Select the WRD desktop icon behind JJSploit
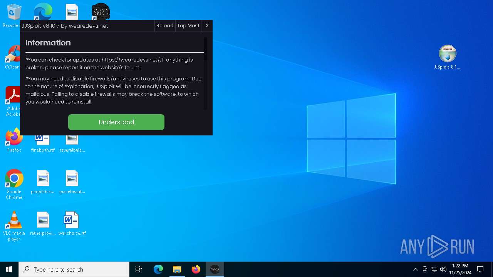The height and width of the screenshot is (277, 493). pos(101,12)
